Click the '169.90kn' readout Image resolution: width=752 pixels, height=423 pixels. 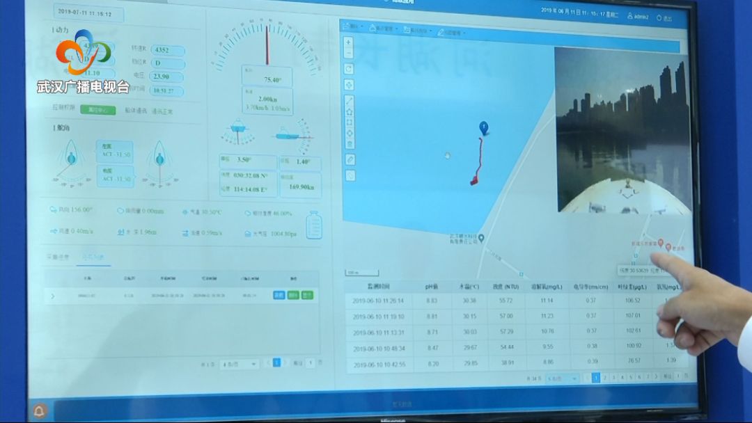coord(301,187)
